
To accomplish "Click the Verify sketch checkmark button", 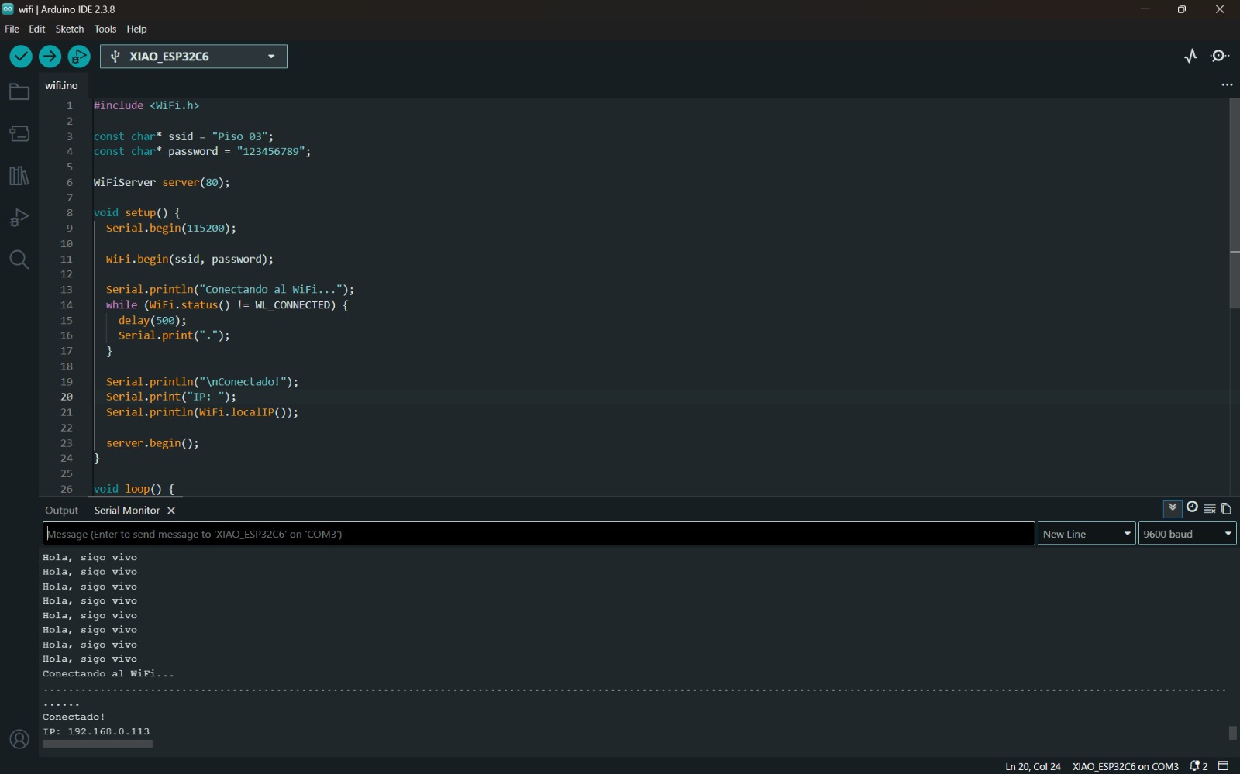I will click(21, 57).
